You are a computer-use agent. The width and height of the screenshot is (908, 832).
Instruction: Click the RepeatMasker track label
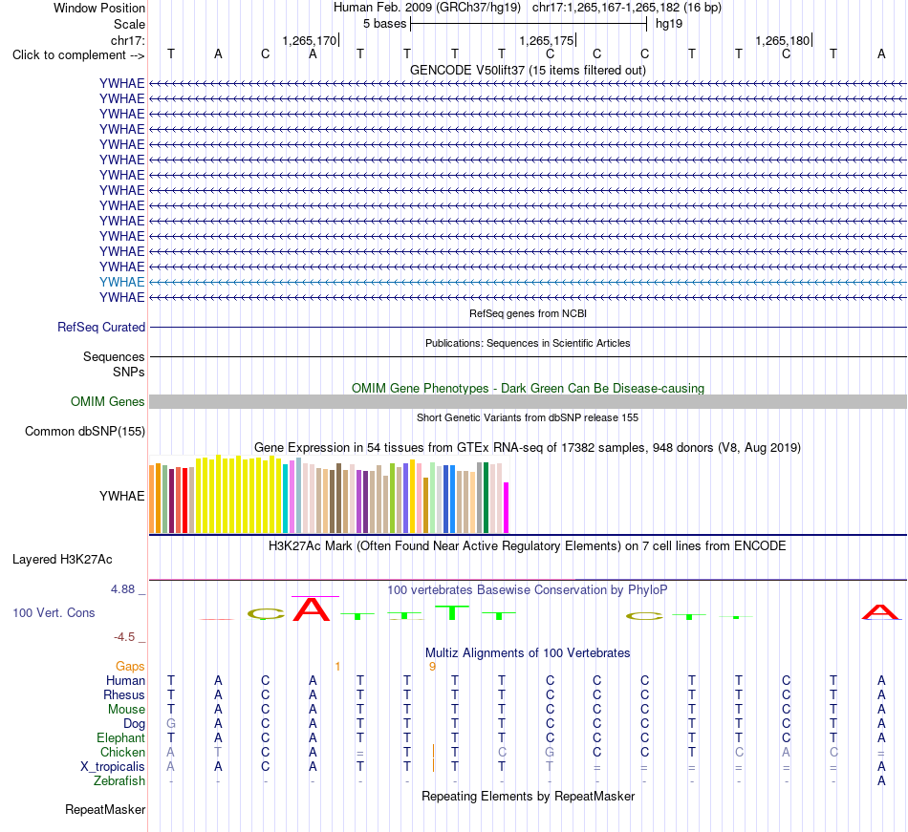tap(105, 809)
